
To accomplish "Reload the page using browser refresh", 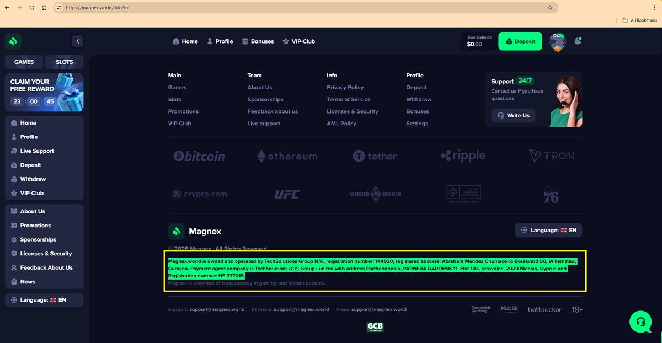I will [31, 8].
